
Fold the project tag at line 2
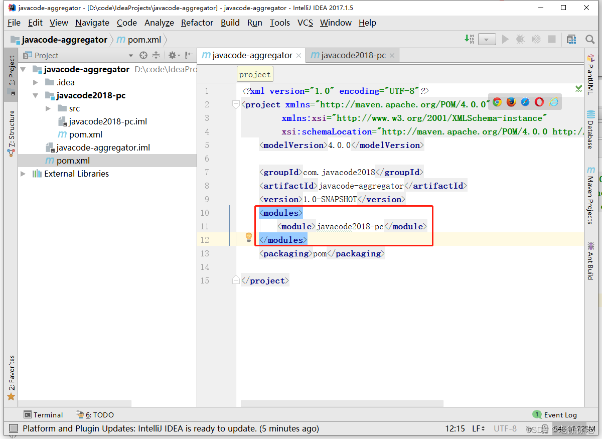coord(236,104)
